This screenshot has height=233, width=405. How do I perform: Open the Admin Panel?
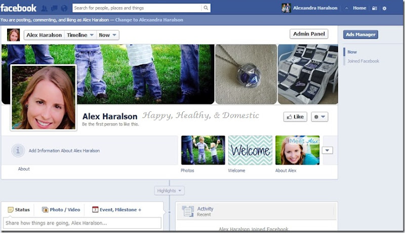coord(309,34)
